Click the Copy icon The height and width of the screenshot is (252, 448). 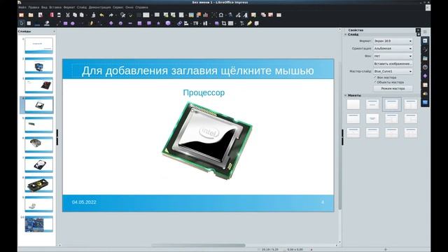(75, 15)
